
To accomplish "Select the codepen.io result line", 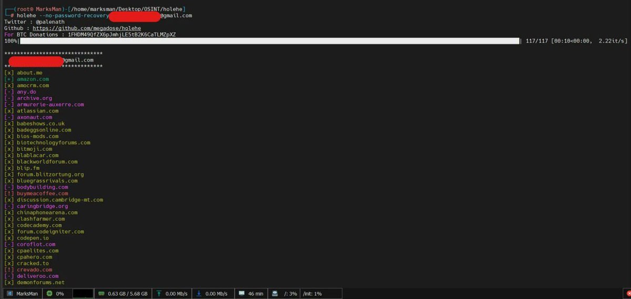I will point(26,238).
